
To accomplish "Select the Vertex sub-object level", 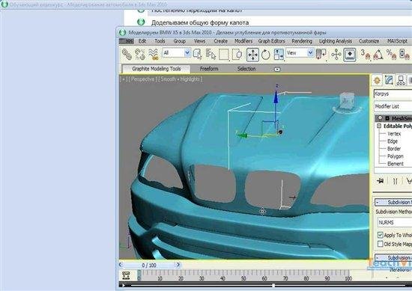I will [x=394, y=134].
